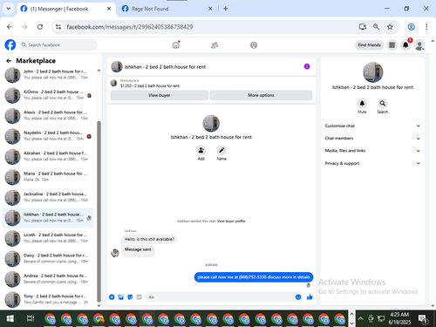
Task: Click the browser zoom magnifier icon
Action: [376, 27]
